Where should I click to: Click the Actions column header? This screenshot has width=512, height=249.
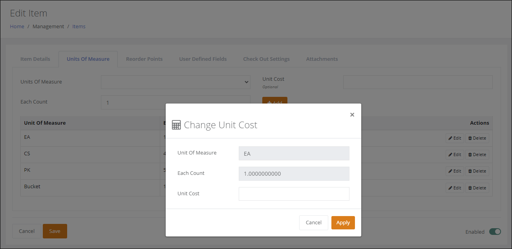(479, 123)
